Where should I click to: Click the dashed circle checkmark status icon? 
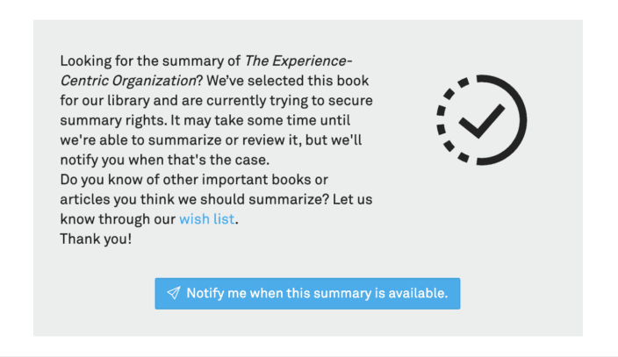[x=482, y=120]
